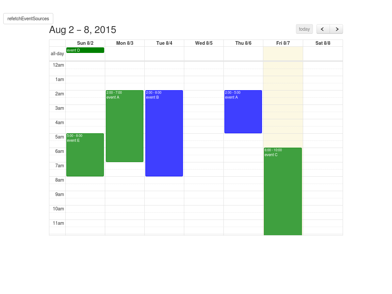
Task: Select event C on Friday
Action: coord(283,191)
